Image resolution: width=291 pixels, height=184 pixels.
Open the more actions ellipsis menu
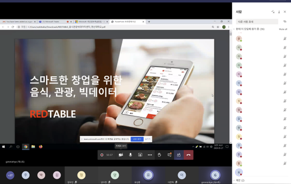coord(150,155)
